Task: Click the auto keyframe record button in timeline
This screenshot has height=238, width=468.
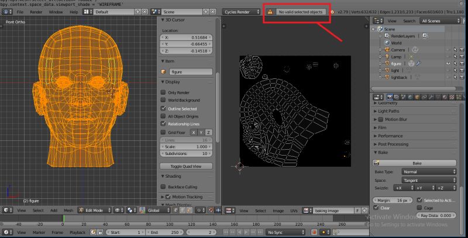Action: (x=314, y=232)
